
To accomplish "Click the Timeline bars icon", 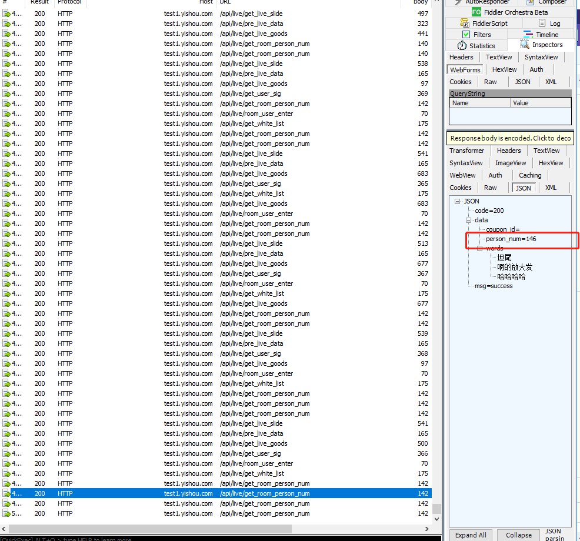I will [x=528, y=34].
